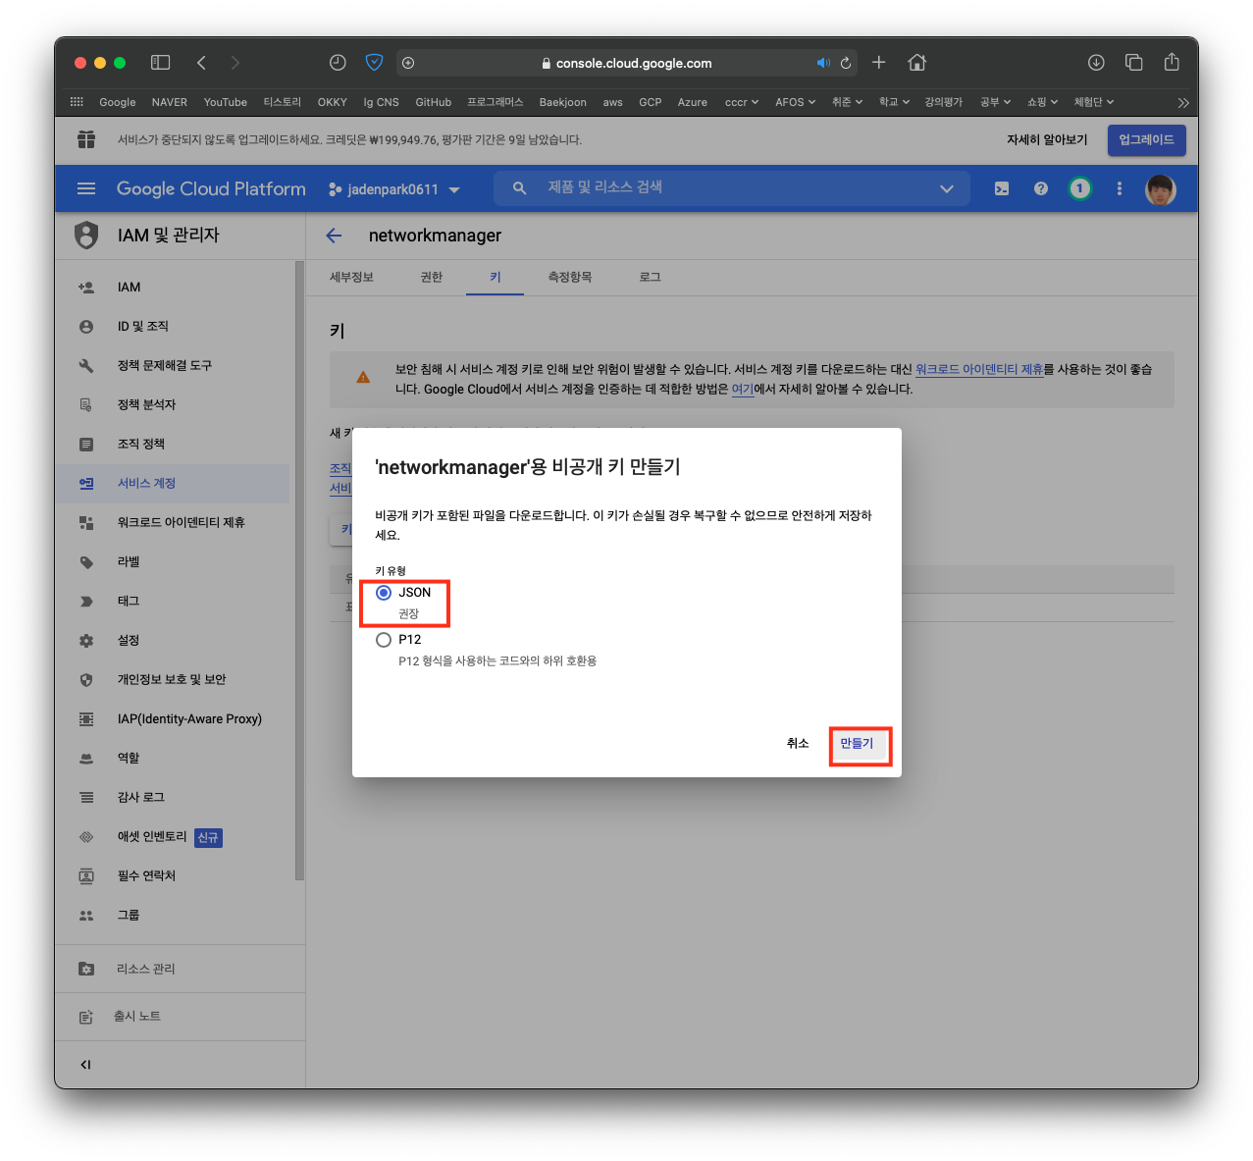
Task: Click the 역할 hat icon
Action: click(x=86, y=759)
